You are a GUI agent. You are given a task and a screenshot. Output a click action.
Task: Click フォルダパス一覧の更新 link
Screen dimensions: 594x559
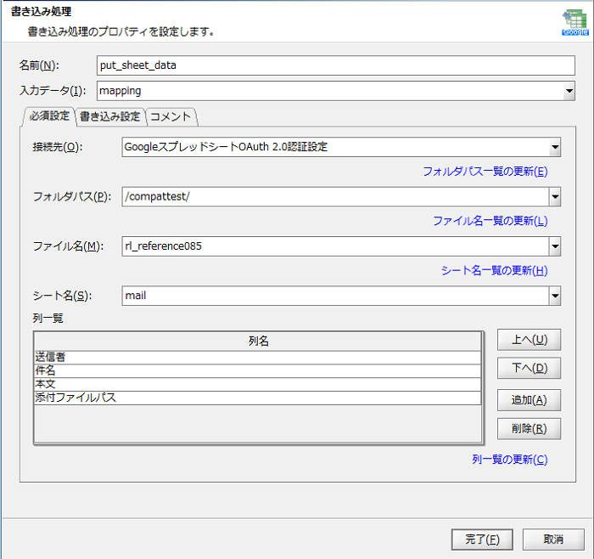(485, 172)
